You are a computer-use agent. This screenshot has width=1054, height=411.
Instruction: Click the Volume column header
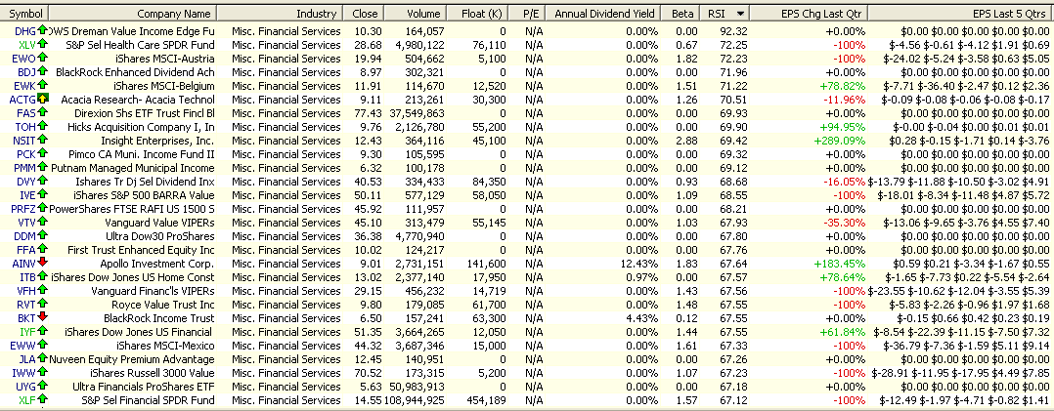click(422, 14)
